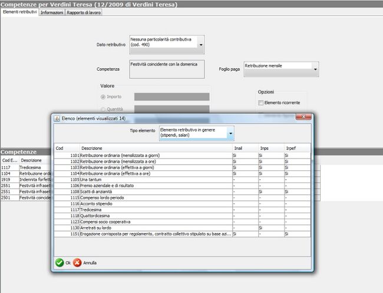Click the Importo value input field
This screenshot has width=383, height=293.
(171, 97)
